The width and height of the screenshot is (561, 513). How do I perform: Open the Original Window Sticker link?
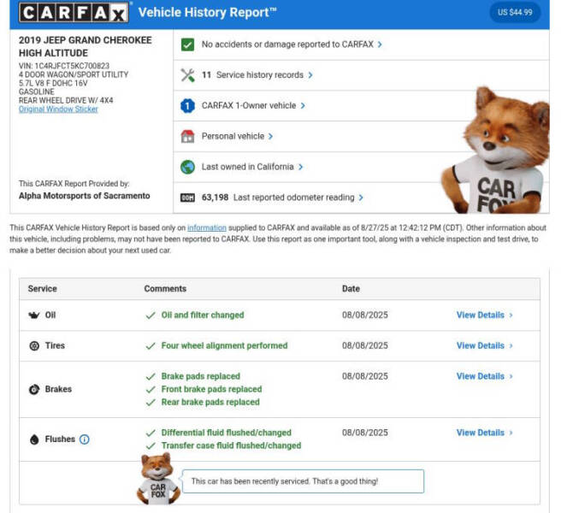[58, 109]
